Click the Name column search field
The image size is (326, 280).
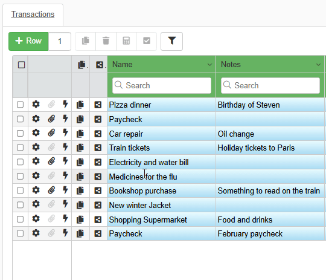click(162, 85)
